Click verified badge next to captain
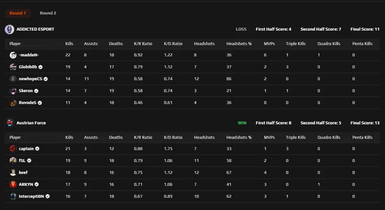The height and width of the screenshot is (210, 385). [x=37, y=148]
